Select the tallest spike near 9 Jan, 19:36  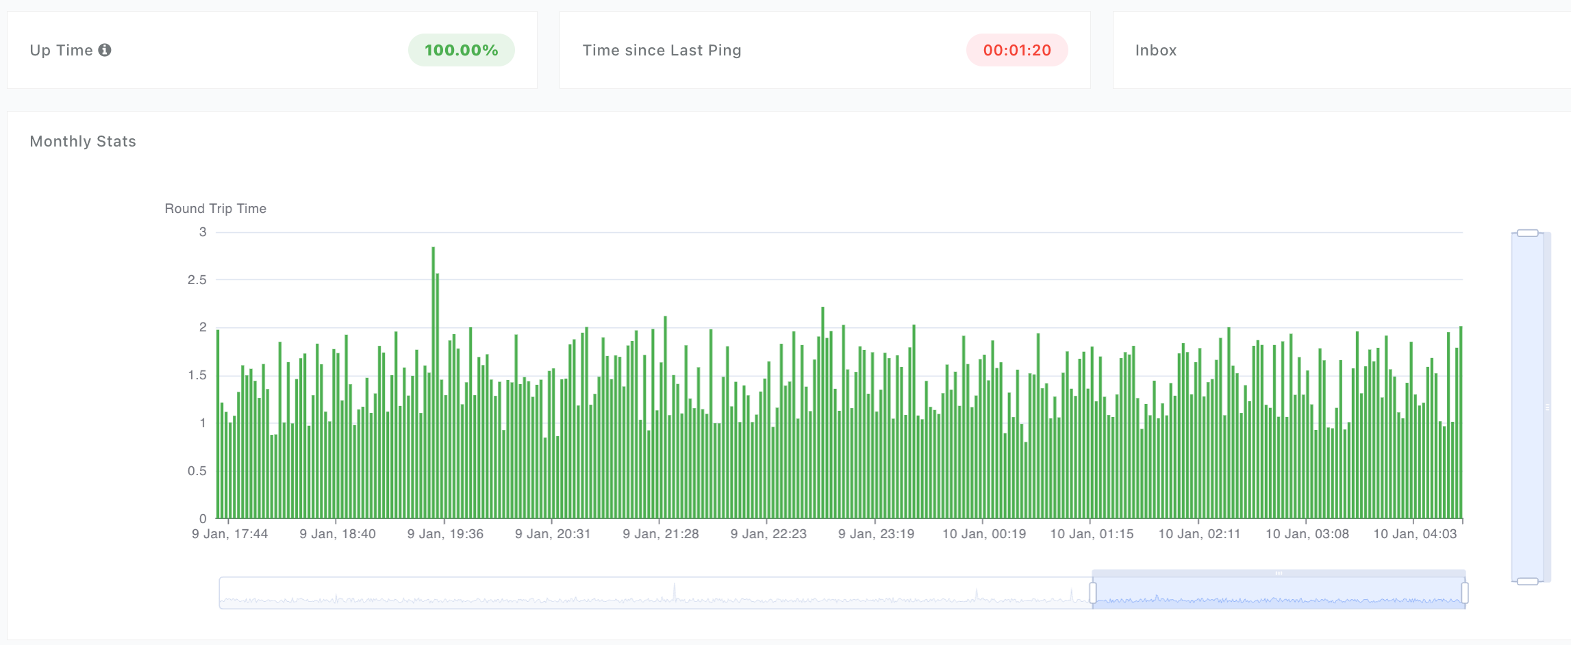click(433, 288)
